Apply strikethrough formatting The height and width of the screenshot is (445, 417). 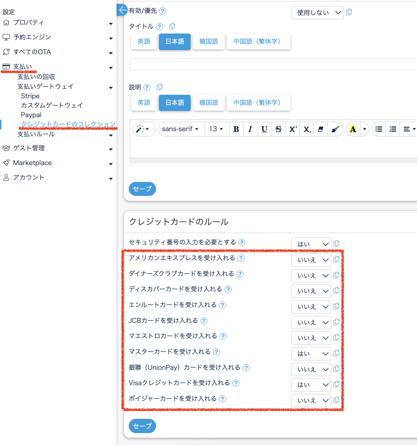pos(278,129)
